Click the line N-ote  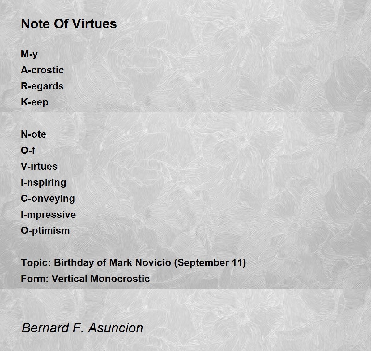point(33,134)
